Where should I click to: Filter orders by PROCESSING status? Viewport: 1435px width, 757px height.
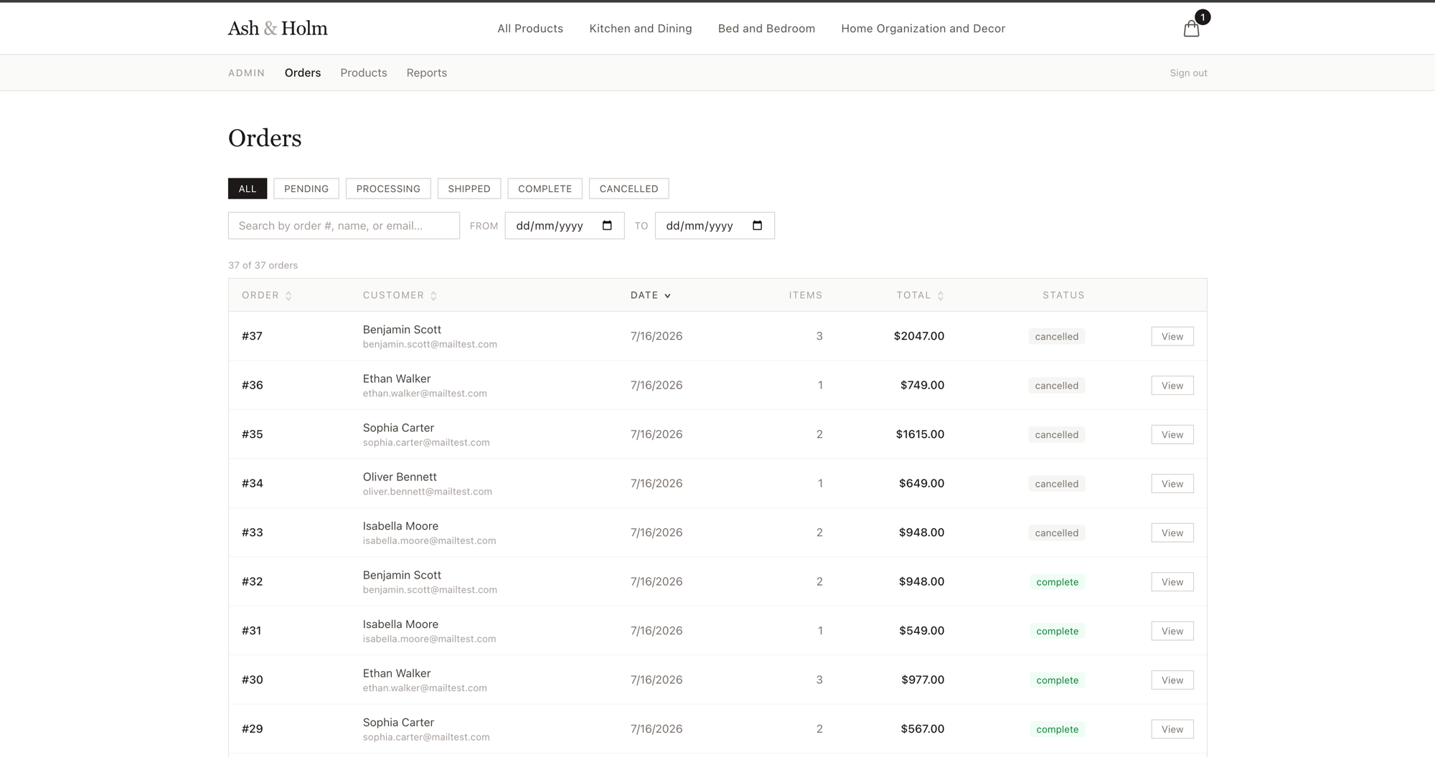pos(388,189)
